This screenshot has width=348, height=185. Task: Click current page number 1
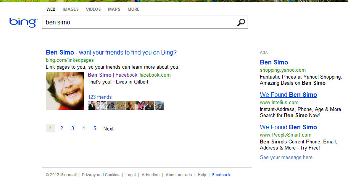[x=51, y=128]
